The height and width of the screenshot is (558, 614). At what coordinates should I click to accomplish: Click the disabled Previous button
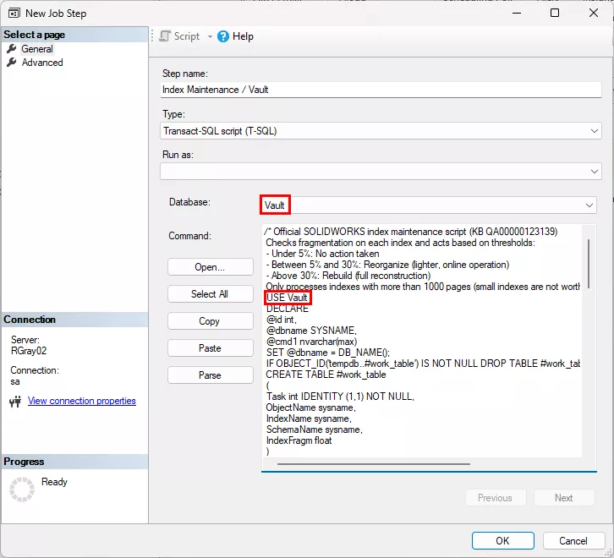click(x=496, y=498)
